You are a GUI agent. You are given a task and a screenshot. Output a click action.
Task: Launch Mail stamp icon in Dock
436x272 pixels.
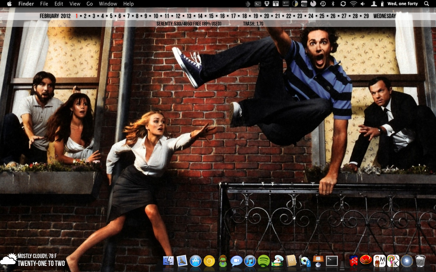(x=182, y=261)
